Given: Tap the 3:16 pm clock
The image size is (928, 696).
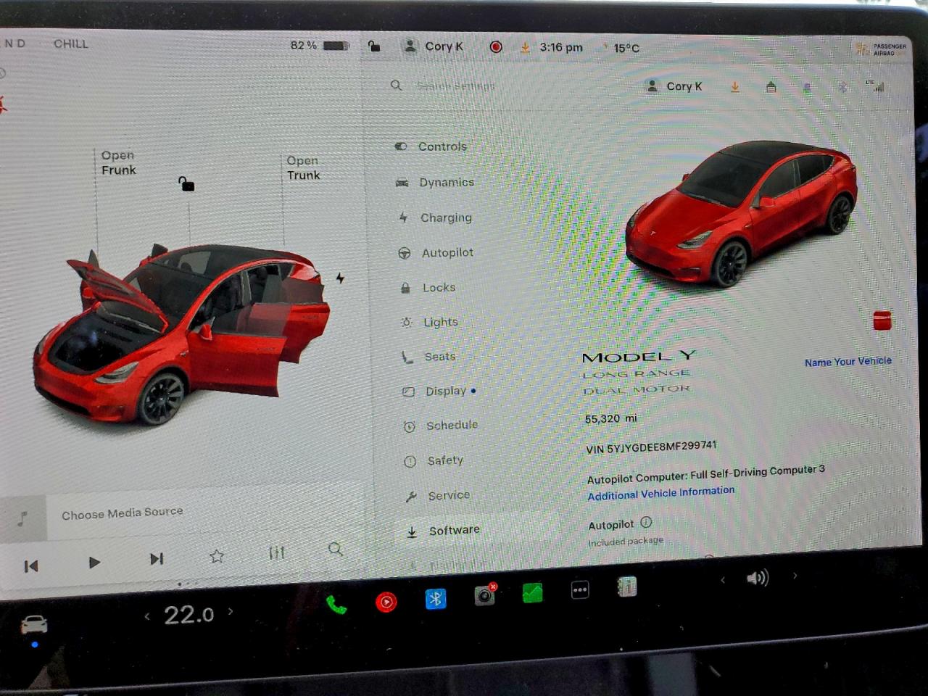Looking at the screenshot, I should (x=561, y=47).
